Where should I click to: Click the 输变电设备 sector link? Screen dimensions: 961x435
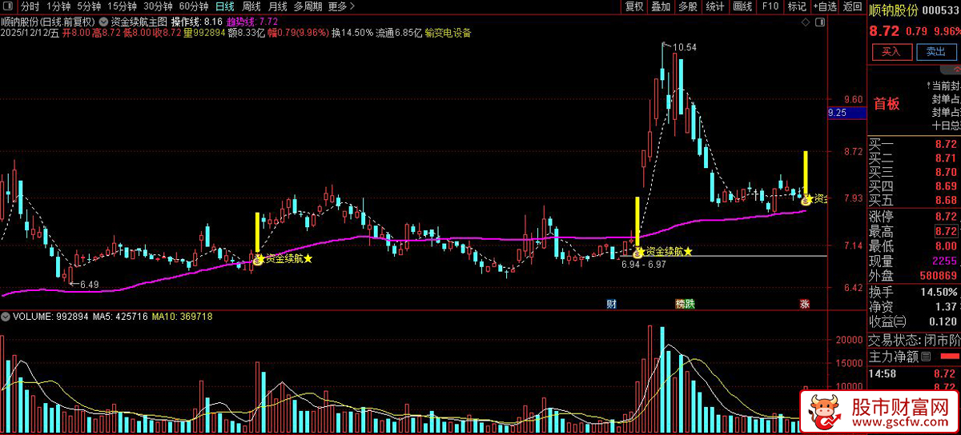pyautogui.click(x=448, y=33)
